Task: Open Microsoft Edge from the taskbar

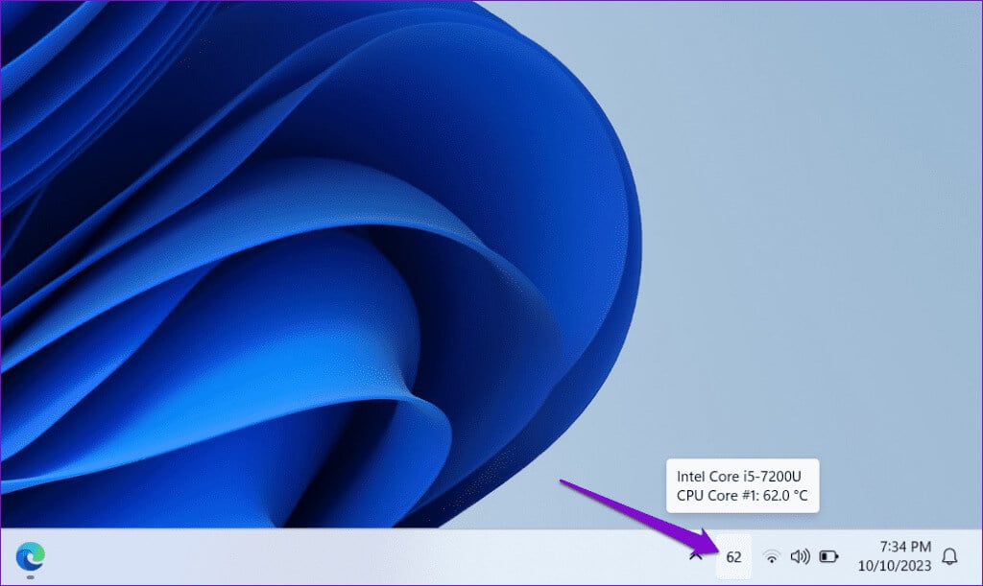Action: tap(30, 556)
